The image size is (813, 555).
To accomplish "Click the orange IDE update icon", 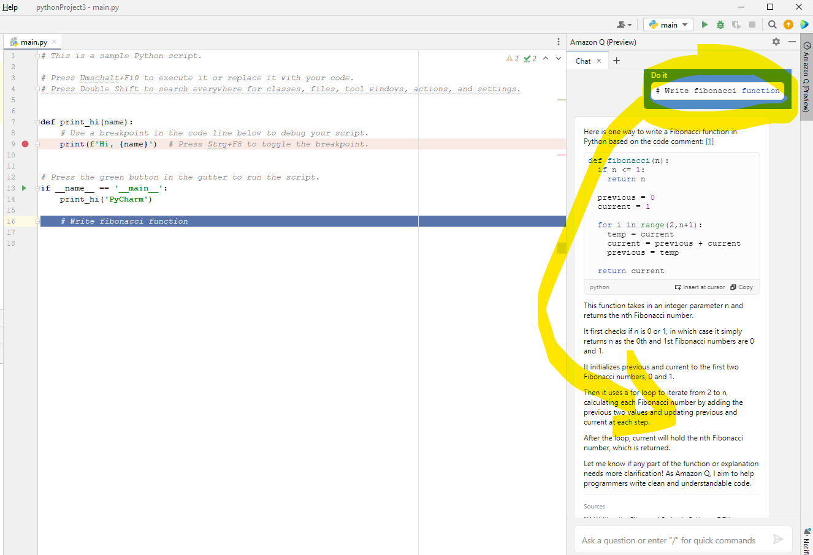I will [x=788, y=25].
